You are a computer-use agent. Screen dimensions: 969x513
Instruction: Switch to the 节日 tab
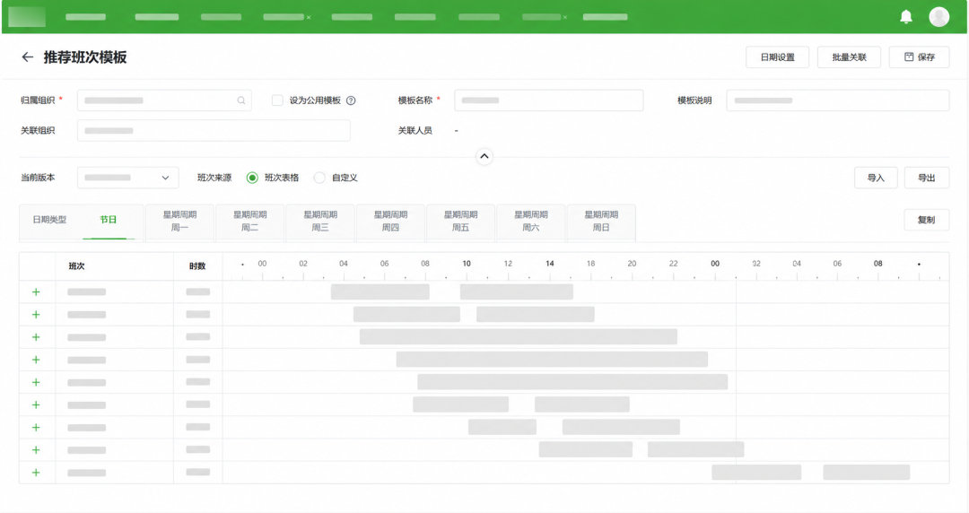point(109,220)
